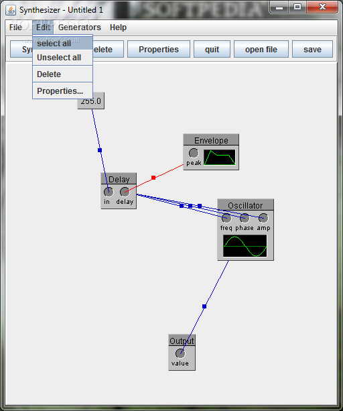Click the Envelope shape graph display
The height and width of the screenshot is (411, 343).
(220, 158)
